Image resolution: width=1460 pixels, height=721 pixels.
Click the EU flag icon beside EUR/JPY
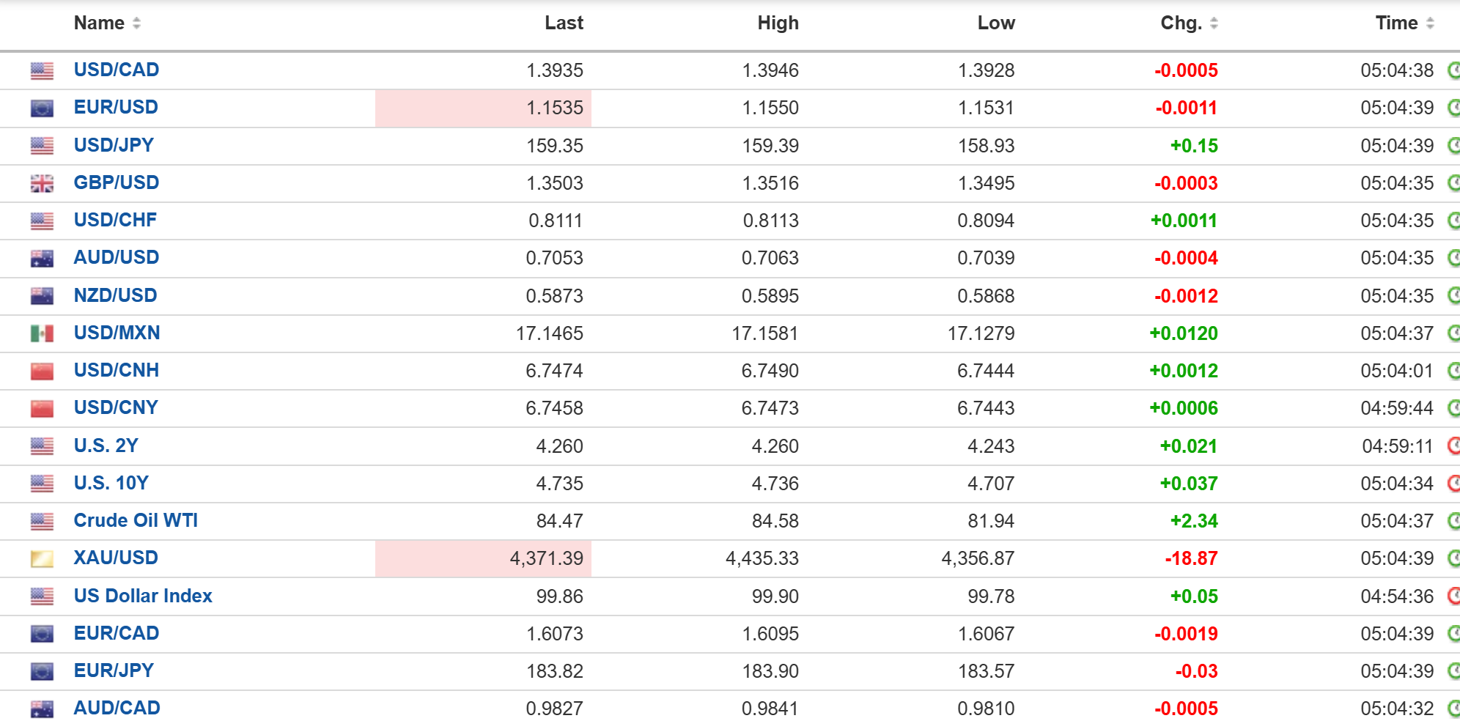pos(42,672)
